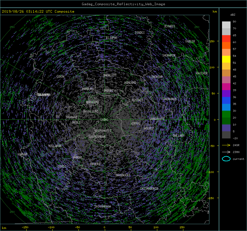Click the CHITRADURGA city label
Screen dimensions: 247x231
pyautogui.click(x=149, y=189)
